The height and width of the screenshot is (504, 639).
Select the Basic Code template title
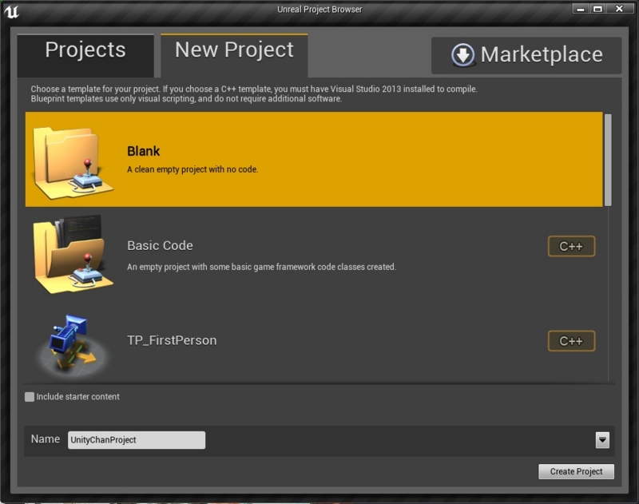pos(161,246)
